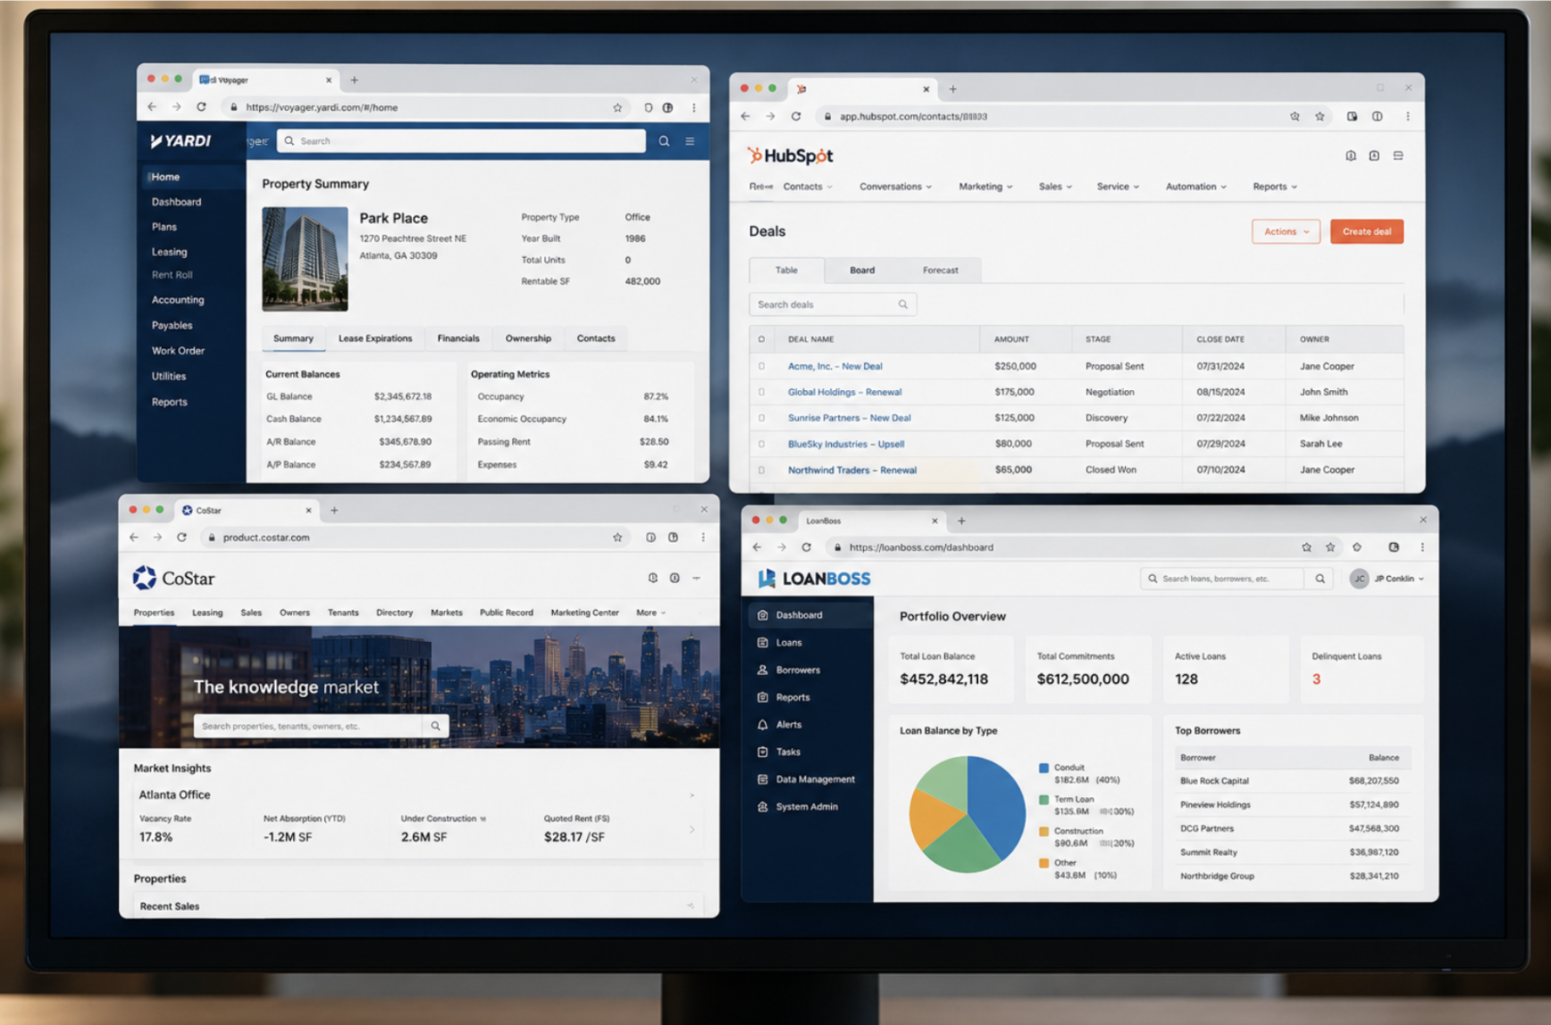This screenshot has width=1551, height=1025.
Task: Click the Construction legend color swatch
Action: pos(1044,831)
